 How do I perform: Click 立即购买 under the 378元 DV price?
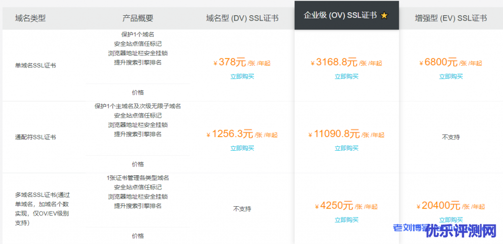tap(242, 77)
